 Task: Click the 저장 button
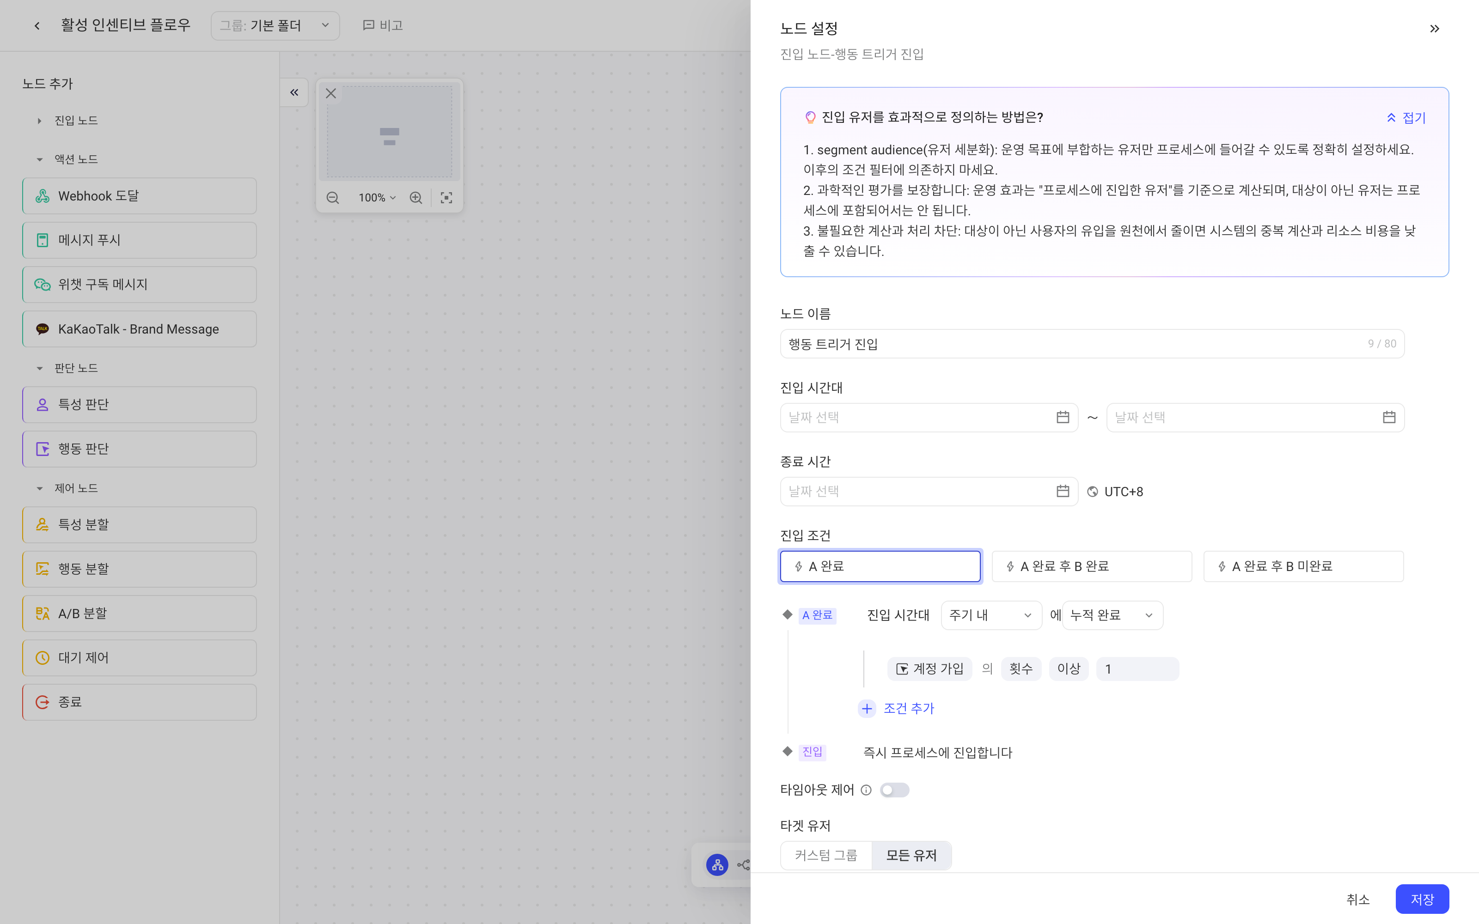[x=1422, y=899]
